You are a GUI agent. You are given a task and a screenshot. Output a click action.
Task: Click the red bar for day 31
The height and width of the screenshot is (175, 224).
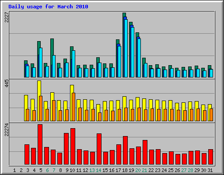[211, 157]
